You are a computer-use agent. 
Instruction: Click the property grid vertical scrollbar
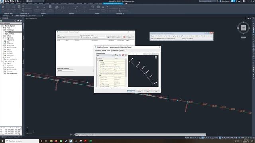point(126,72)
